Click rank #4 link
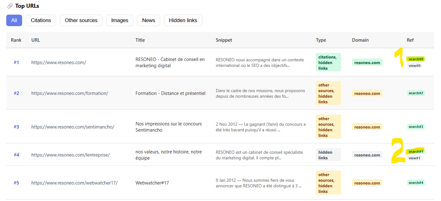The width and height of the screenshot is (441, 201). point(16,155)
